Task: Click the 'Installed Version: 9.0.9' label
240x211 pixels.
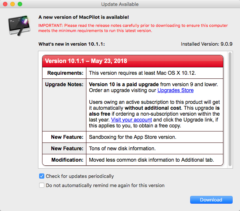Action: pos(206,44)
